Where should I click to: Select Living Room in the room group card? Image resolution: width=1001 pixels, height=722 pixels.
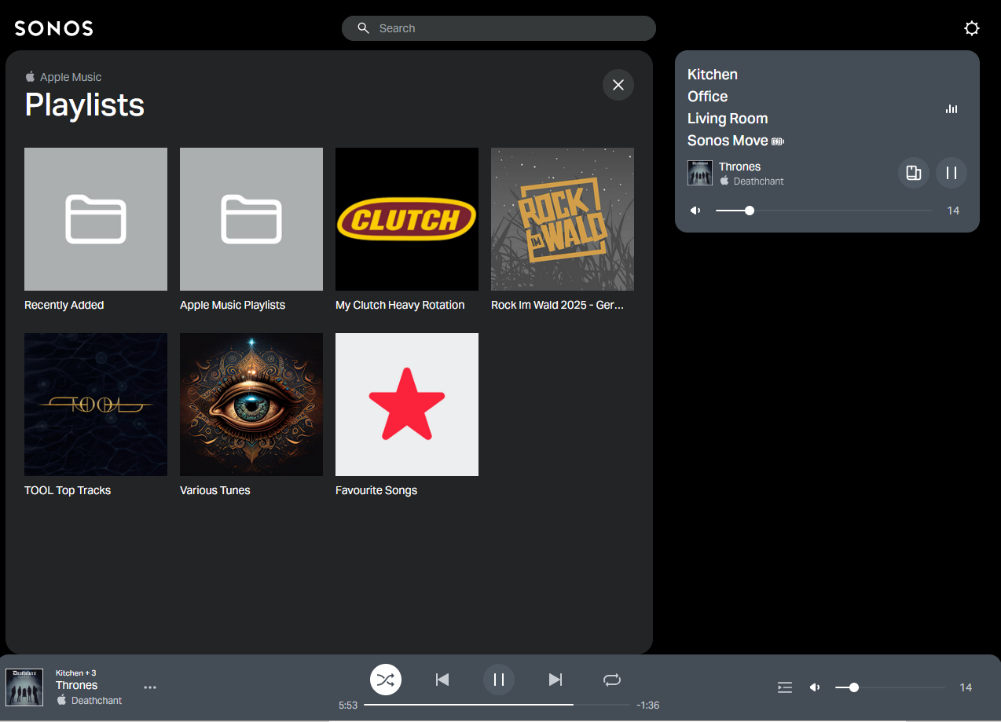point(728,119)
